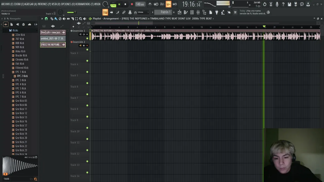Select the Mute tool in playlist toolbar

click(64, 19)
